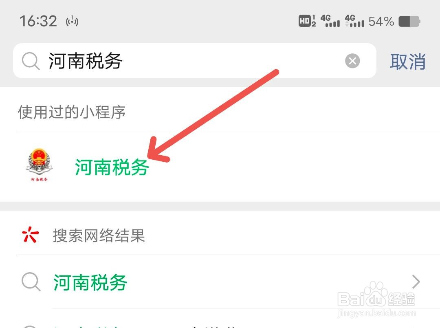Tap the 使用过的小程序 section header
The image size is (440, 328).
pyautogui.click(x=72, y=112)
